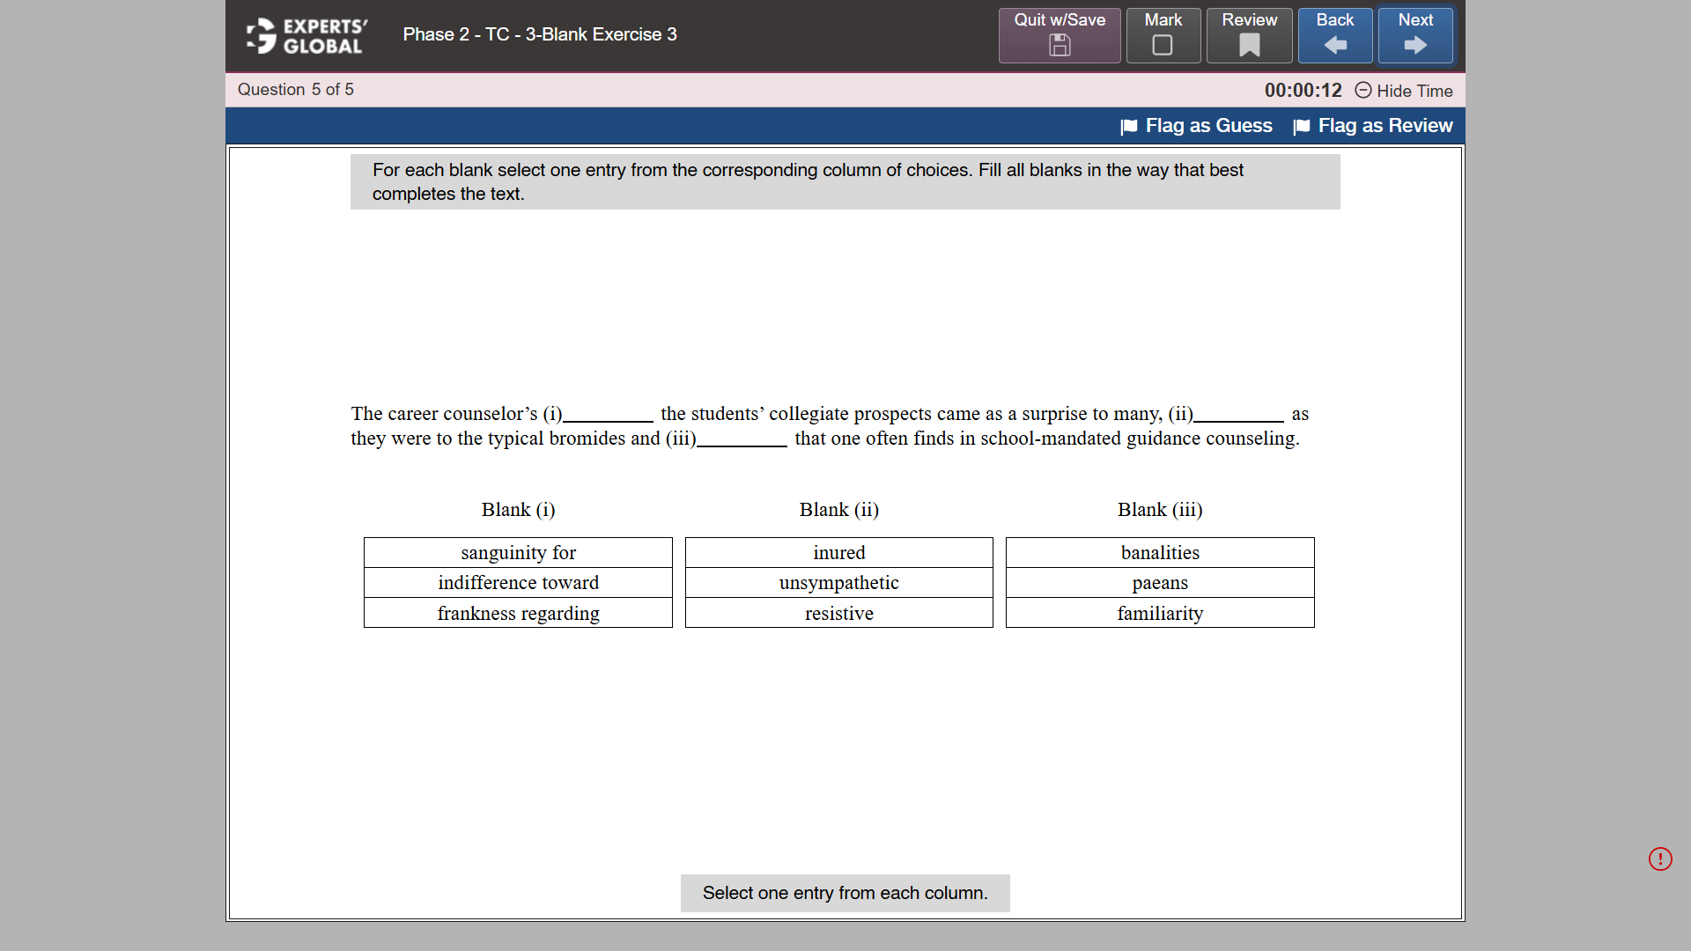Select 'unsympathetic' in Blank (ii) column
The height and width of the screenshot is (951, 1691).
click(x=838, y=582)
